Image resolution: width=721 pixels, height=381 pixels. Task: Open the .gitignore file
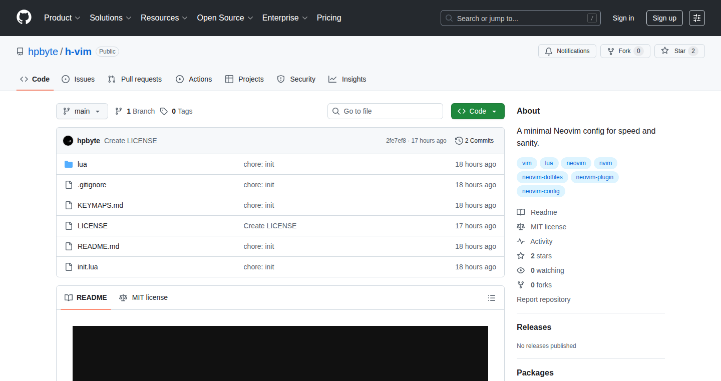coord(92,185)
